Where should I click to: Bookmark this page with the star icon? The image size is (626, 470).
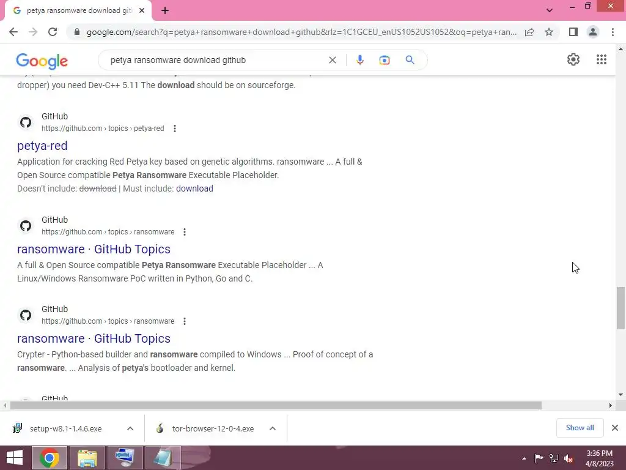549,32
